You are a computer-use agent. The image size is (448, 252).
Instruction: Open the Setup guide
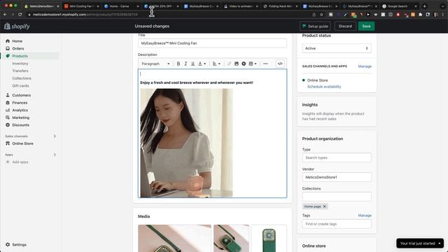315,27
